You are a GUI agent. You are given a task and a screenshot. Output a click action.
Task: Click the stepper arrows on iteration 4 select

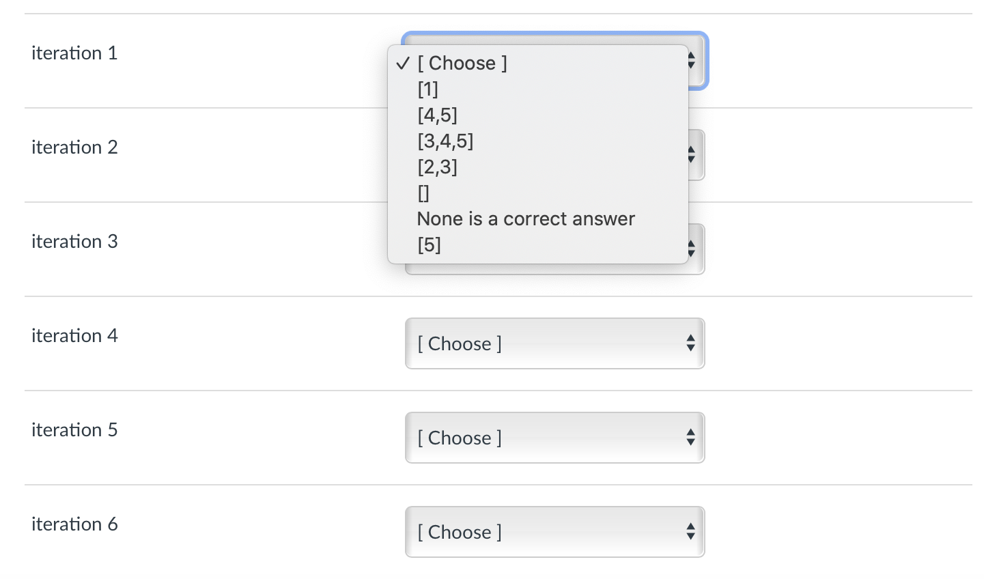click(692, 343)
